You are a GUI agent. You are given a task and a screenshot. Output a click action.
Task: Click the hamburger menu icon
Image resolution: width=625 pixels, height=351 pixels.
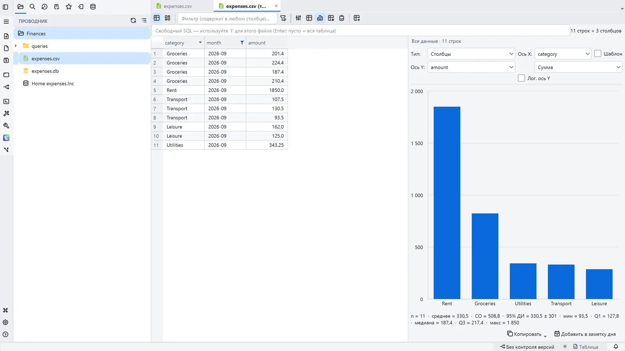point(6,21)
